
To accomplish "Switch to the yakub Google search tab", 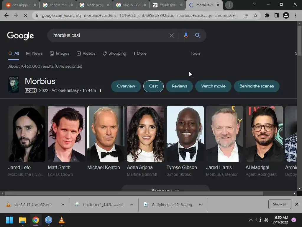I will pyautogui.click(x=131, y=5).
